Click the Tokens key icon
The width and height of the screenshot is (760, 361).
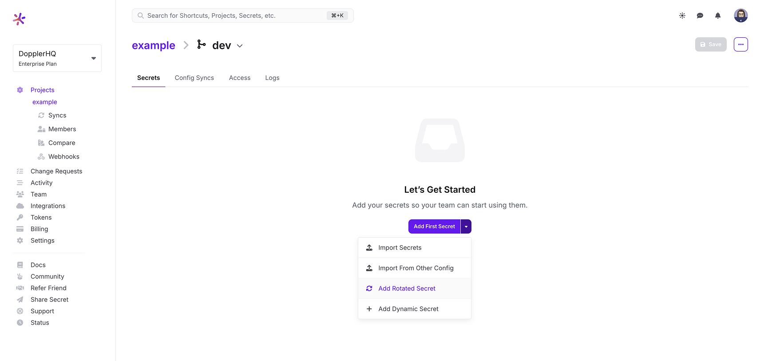click(x=20, y=218)
